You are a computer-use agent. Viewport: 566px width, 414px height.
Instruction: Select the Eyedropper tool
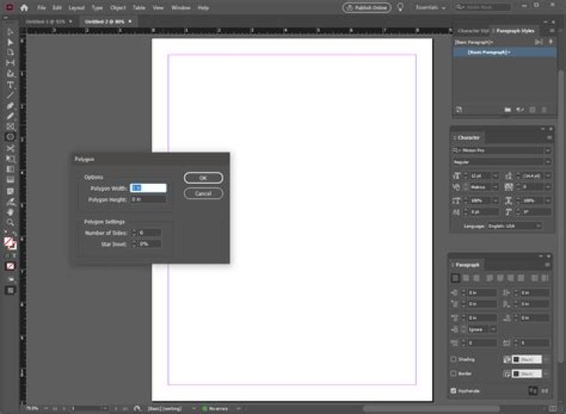click(10, 202)
